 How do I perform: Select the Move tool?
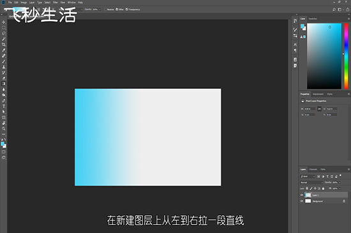click(4, 22)
